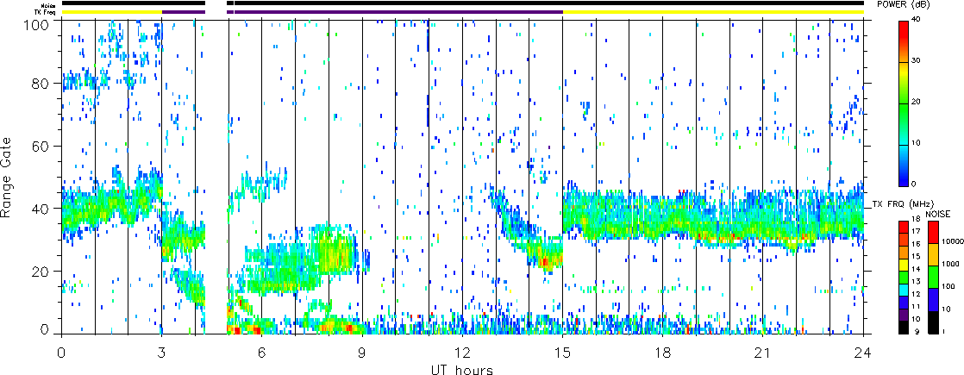This screenshot has height=375, width=964.
Task: Click the TX FRQ legend label '17'
Action: point(916,231)
